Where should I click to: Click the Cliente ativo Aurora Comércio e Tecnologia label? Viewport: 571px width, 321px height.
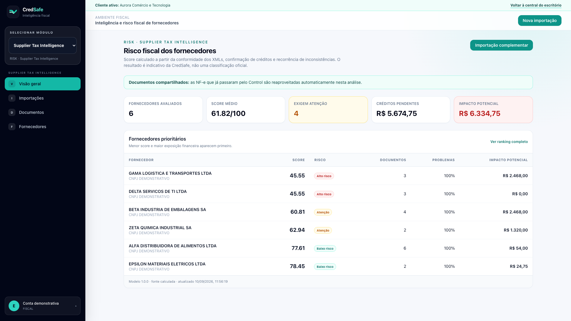(x=133, y=5)
